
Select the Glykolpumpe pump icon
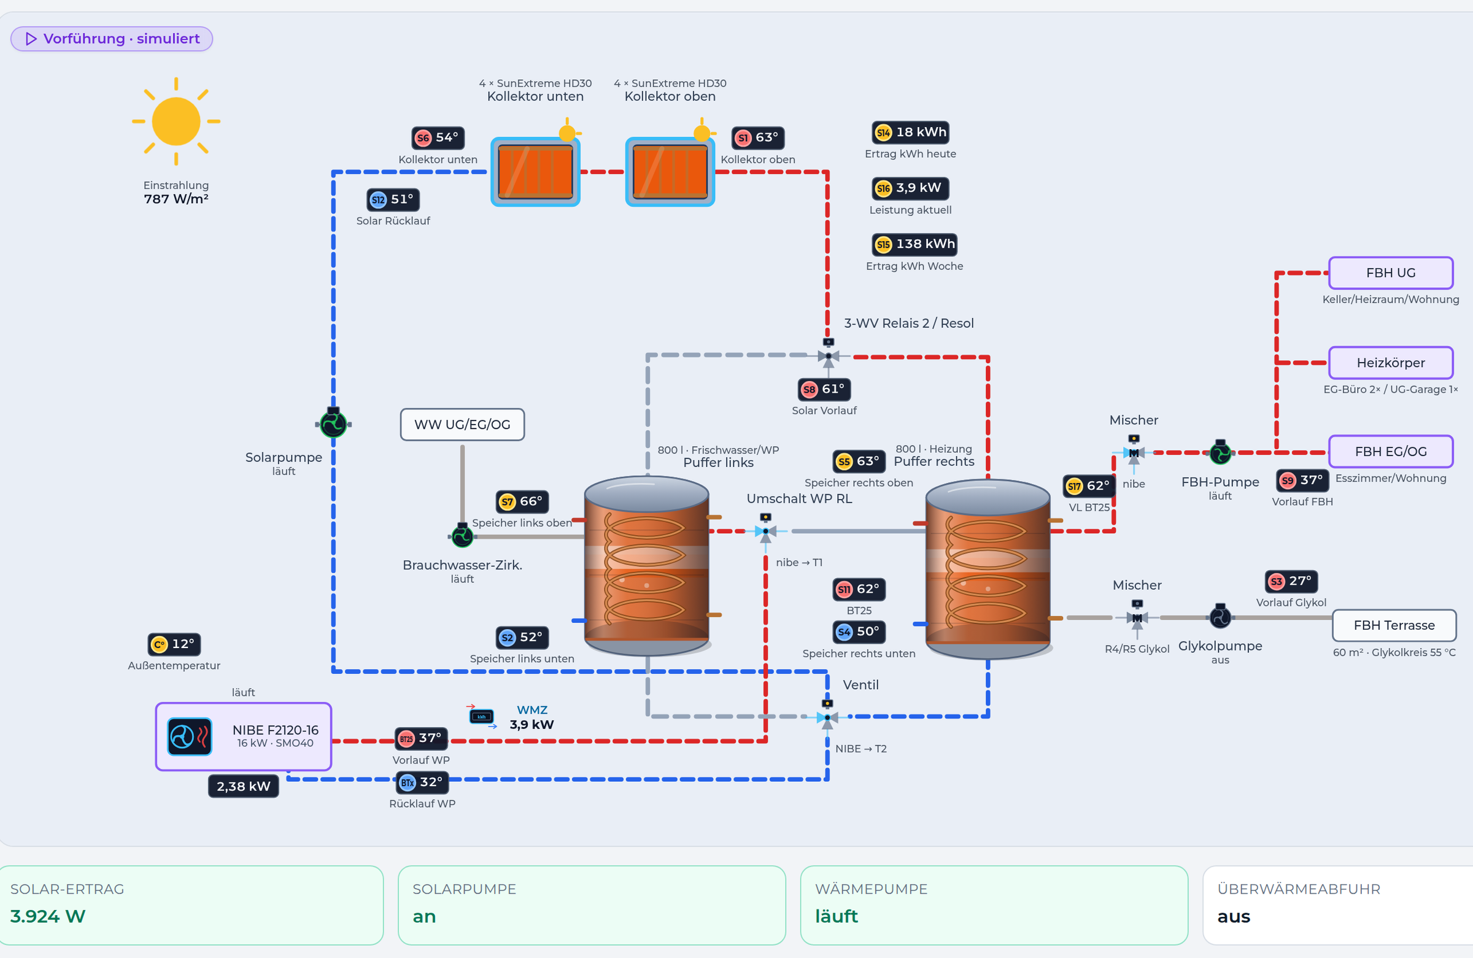1221,616
